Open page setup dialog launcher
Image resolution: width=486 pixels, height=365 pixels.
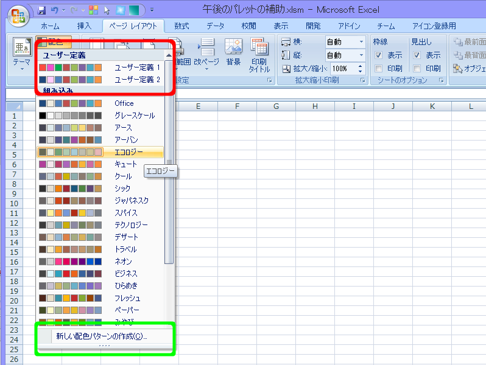click(270, 80)
